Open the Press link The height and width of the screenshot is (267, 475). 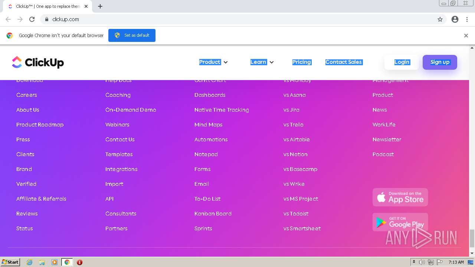(23, 139)
